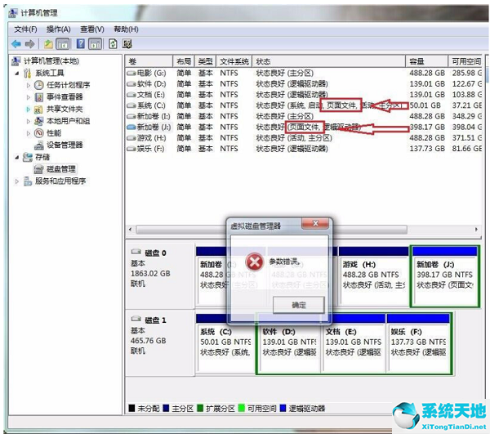Image resolution: width=490 pixels, height=434 pixels.
Task: Collapse the 存储 tree node
Action: point(17,157)
